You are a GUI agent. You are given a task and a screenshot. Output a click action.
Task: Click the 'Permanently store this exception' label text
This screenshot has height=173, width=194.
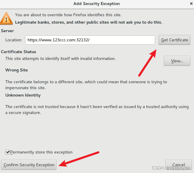pos(41,152)
